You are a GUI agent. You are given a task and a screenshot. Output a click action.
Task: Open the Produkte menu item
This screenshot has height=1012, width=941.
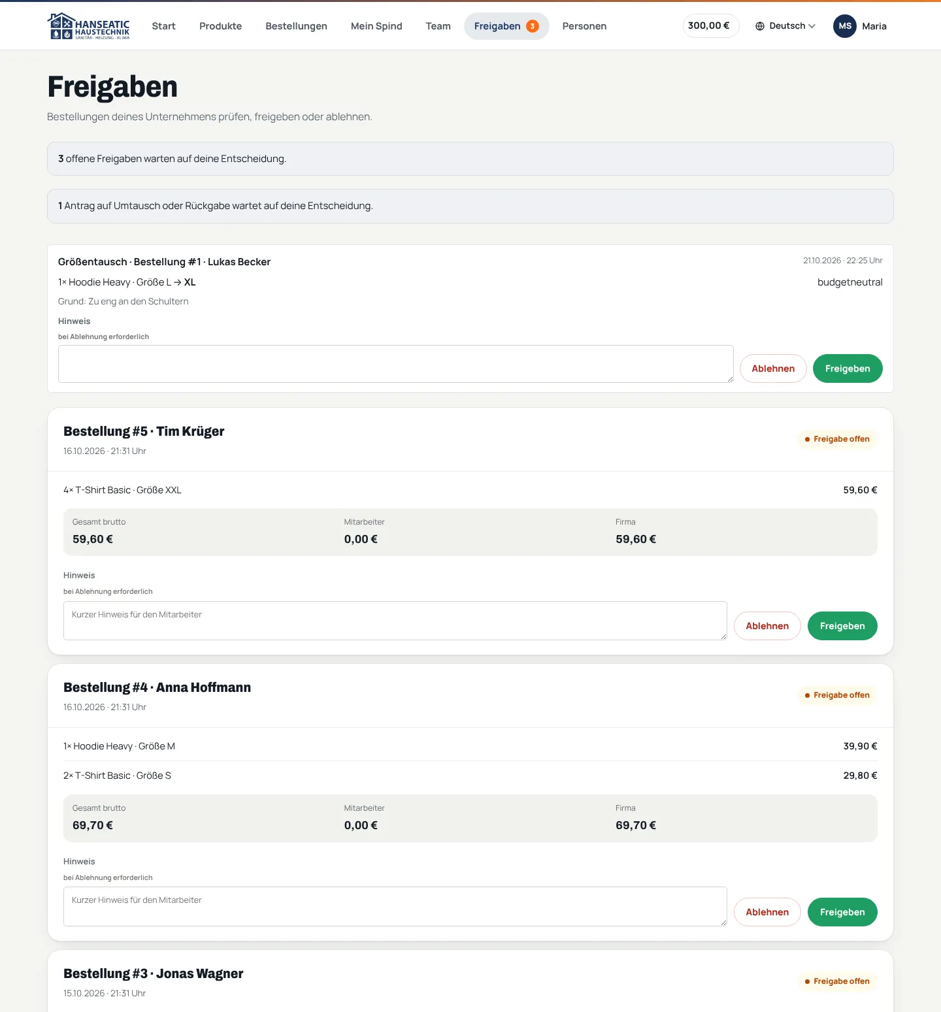coord(220,26)
